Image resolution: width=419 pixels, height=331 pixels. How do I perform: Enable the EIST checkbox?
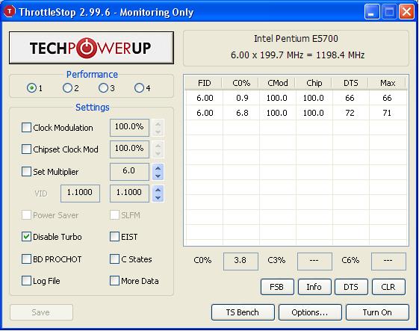click(114, 237)
